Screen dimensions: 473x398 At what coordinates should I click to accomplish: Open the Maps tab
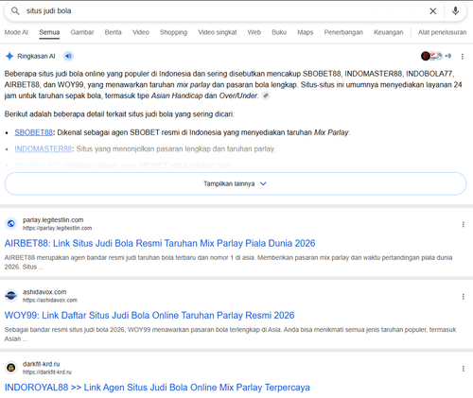[x=306, y=32]
